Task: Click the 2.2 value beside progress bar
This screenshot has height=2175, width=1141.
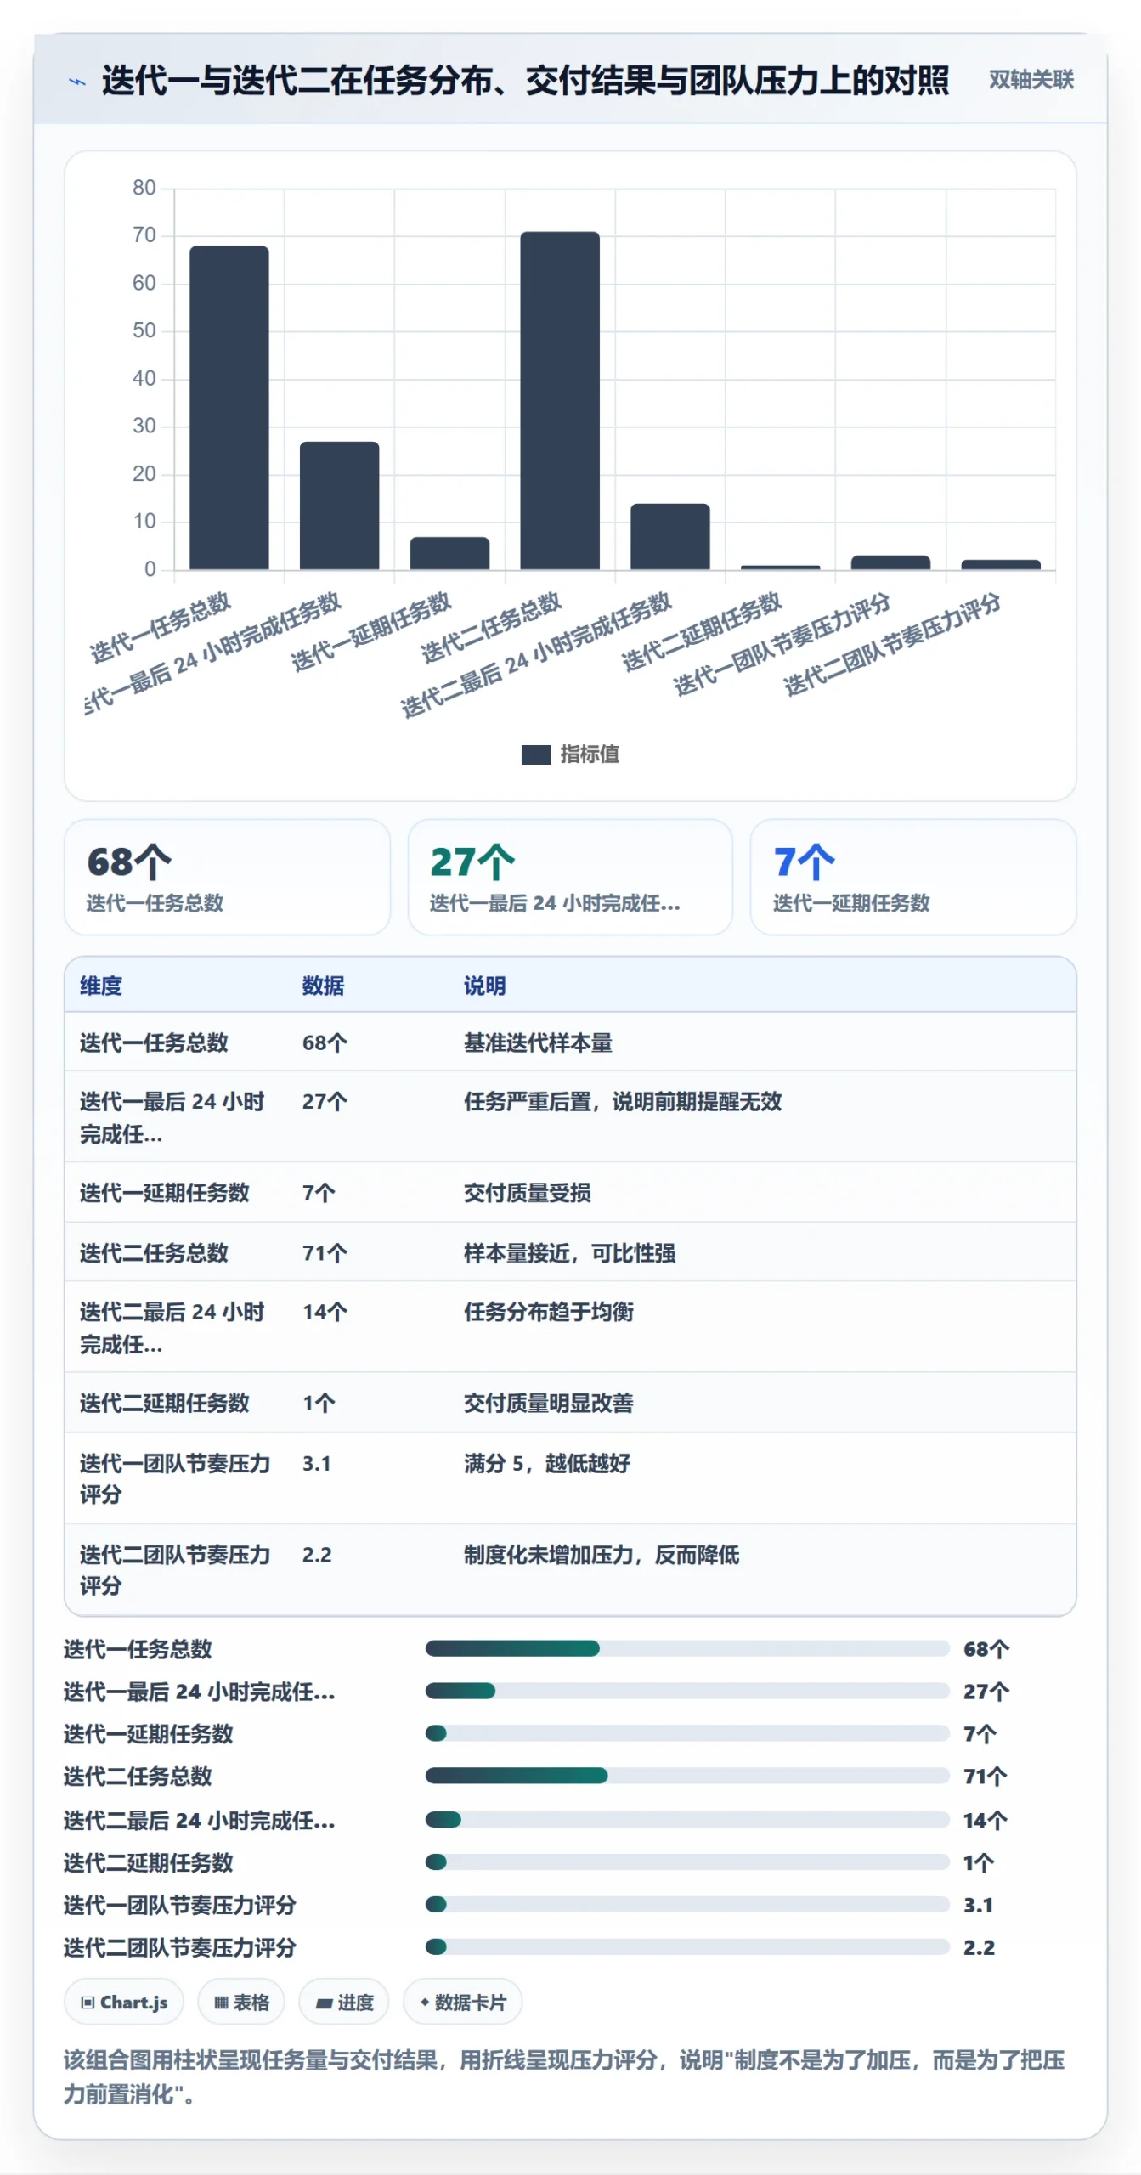Action: point(979,1947)
